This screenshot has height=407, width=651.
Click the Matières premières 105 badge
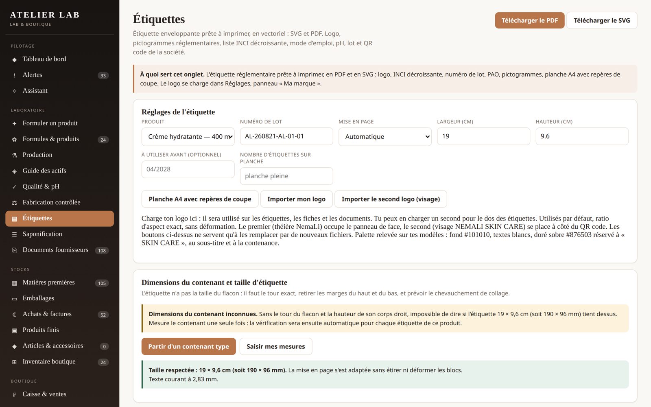coord(102,283)
